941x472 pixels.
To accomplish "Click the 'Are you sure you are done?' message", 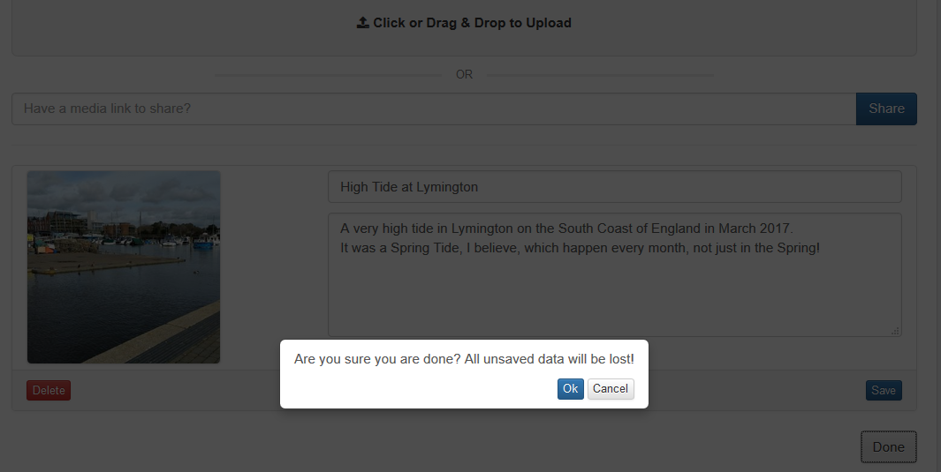I will [x=464, y=359].
